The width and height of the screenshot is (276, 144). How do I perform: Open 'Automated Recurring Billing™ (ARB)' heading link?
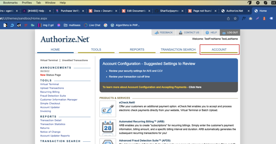pyautogui.click(x=142, y=121)
